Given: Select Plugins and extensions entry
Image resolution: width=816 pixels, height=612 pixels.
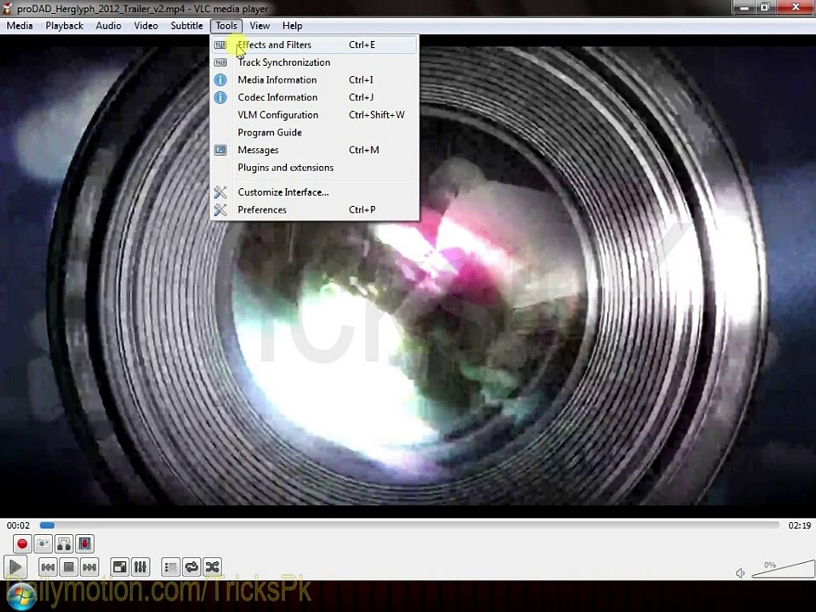Looking at the screenshot, I should click(314, 168).
